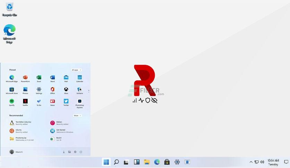
Task: Start the Solitaire game
Action: pos(80,91)
